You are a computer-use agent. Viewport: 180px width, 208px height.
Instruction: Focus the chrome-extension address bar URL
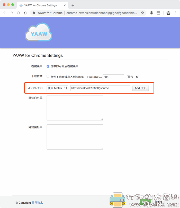[x=102, y=13]
